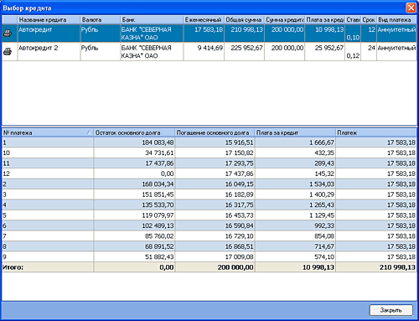Click principal repayment 17 293,75
The image size is (419, 321).
239,163
